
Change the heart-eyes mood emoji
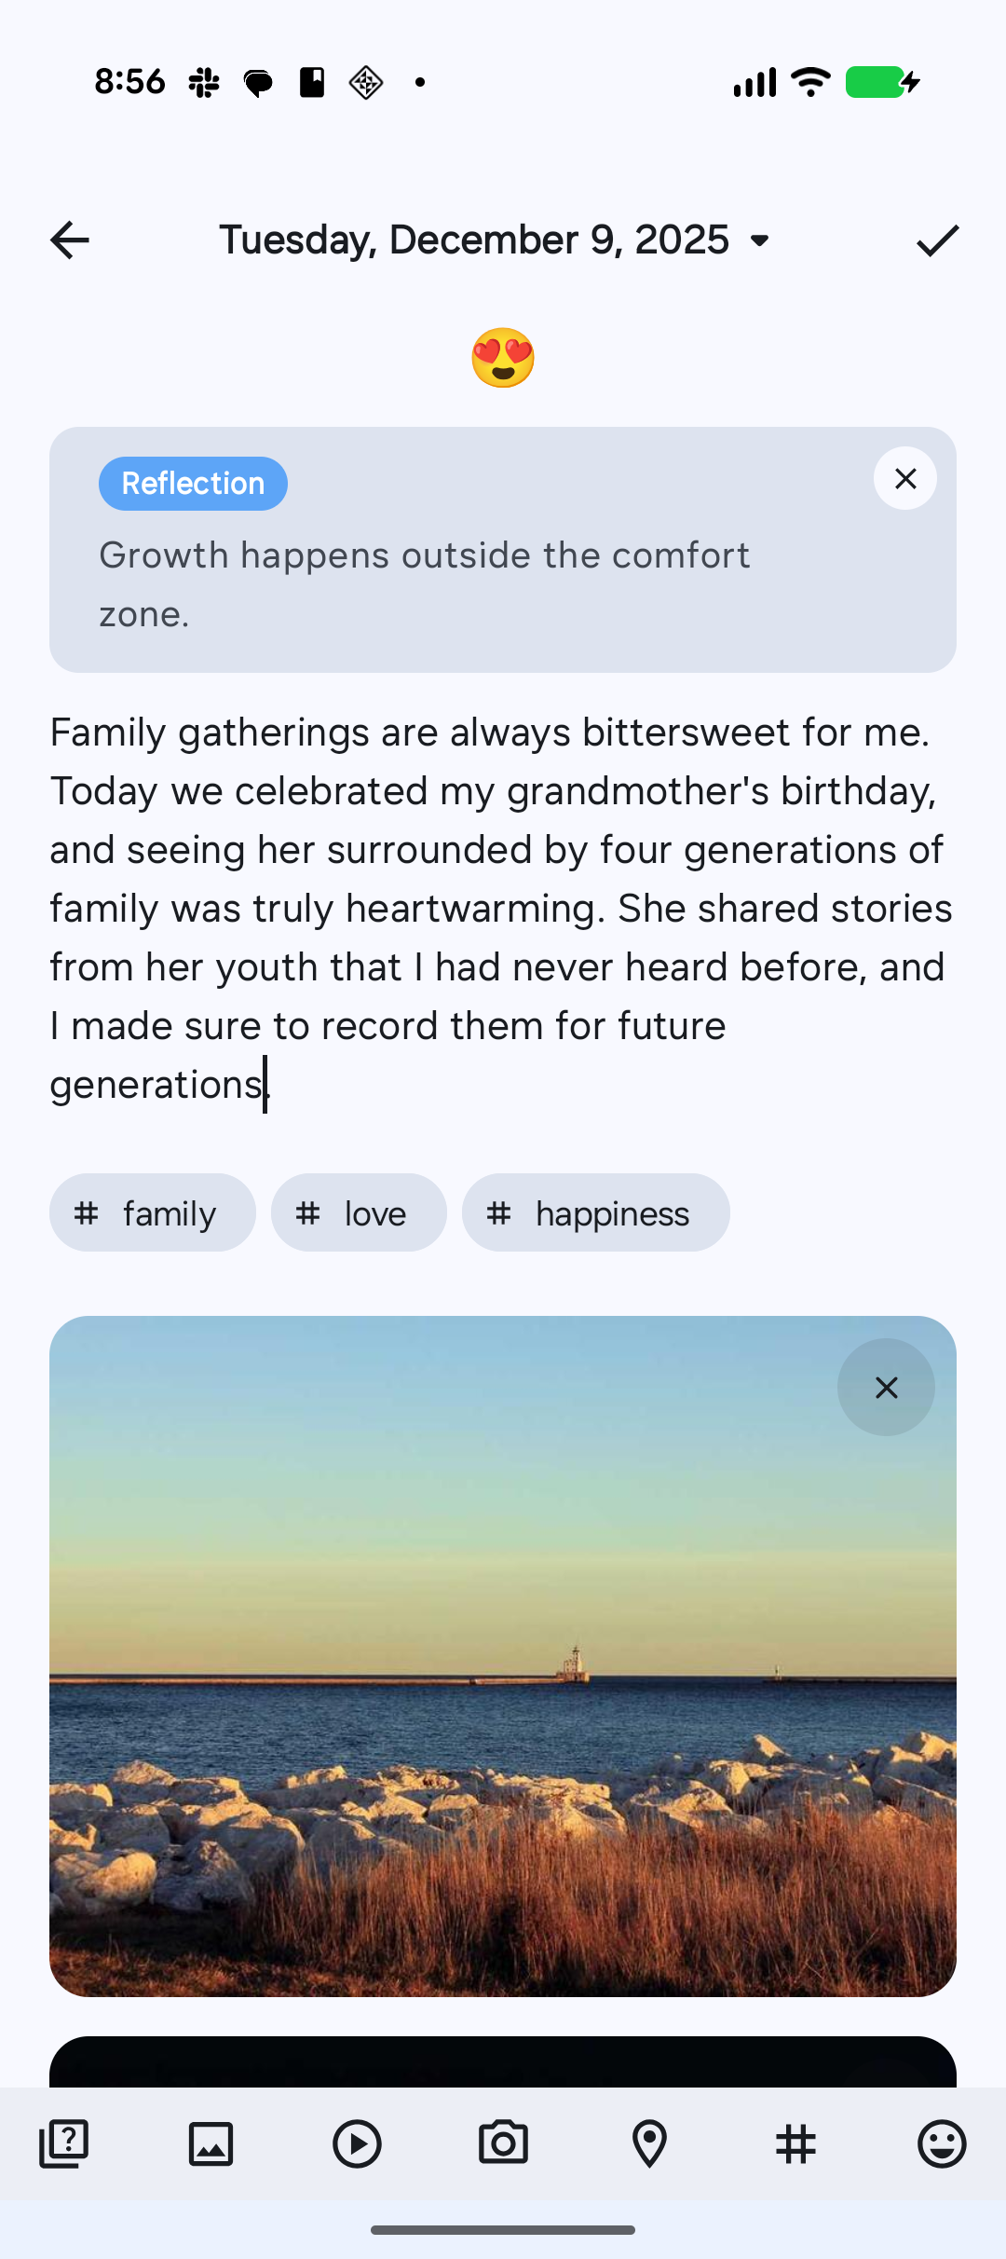coord(503,358)
